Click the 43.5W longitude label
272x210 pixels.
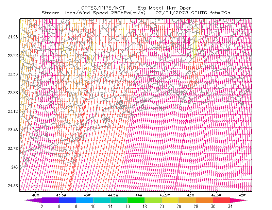click(165, 195)
